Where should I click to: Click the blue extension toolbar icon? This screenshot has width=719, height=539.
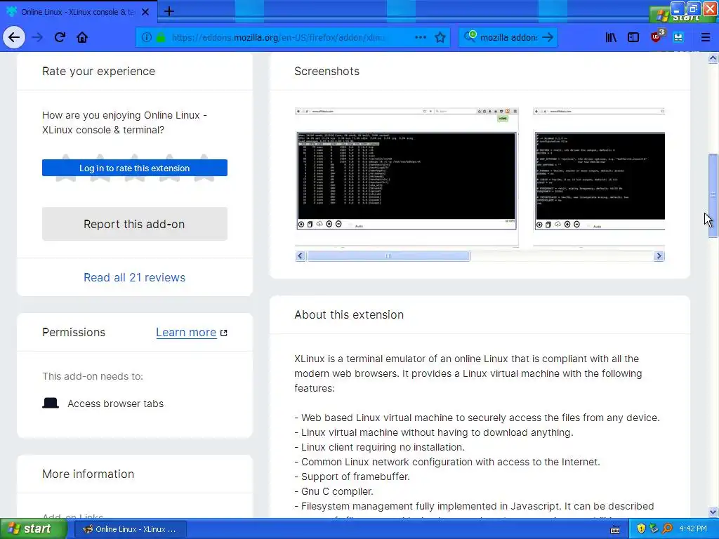point(678,38)
